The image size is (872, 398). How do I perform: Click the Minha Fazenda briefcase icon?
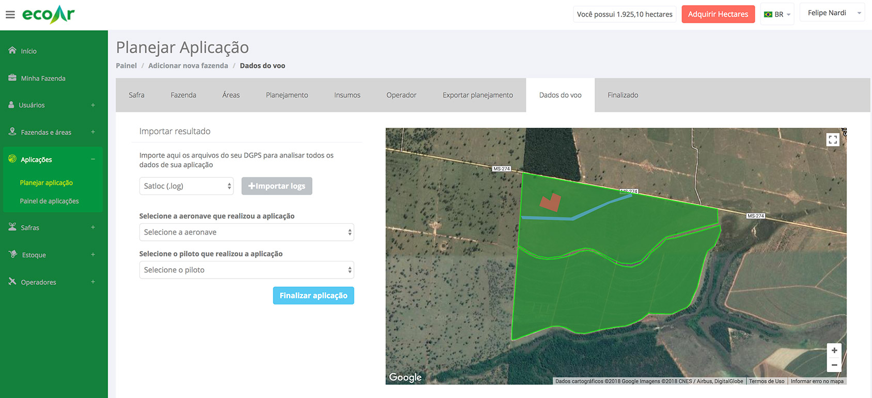click(x=12, y=78)
